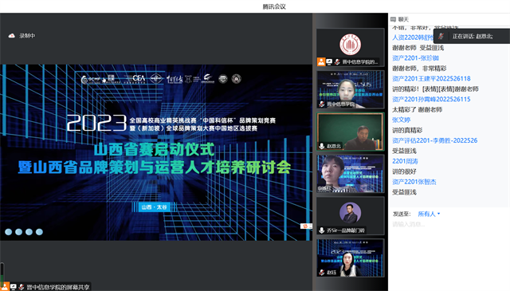The image size is (510, 291).
Task: Click the 山西·太谷 badge on the slide
Action: click(154, 207)
